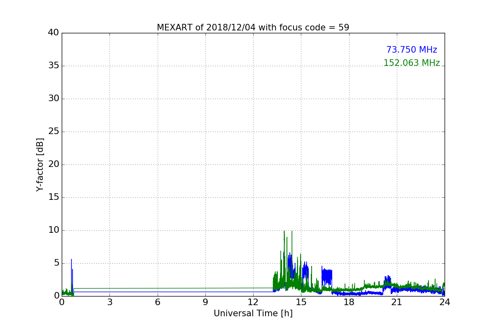
Task: Click the green peak near 14 hours
Action: tap(284, 247)
